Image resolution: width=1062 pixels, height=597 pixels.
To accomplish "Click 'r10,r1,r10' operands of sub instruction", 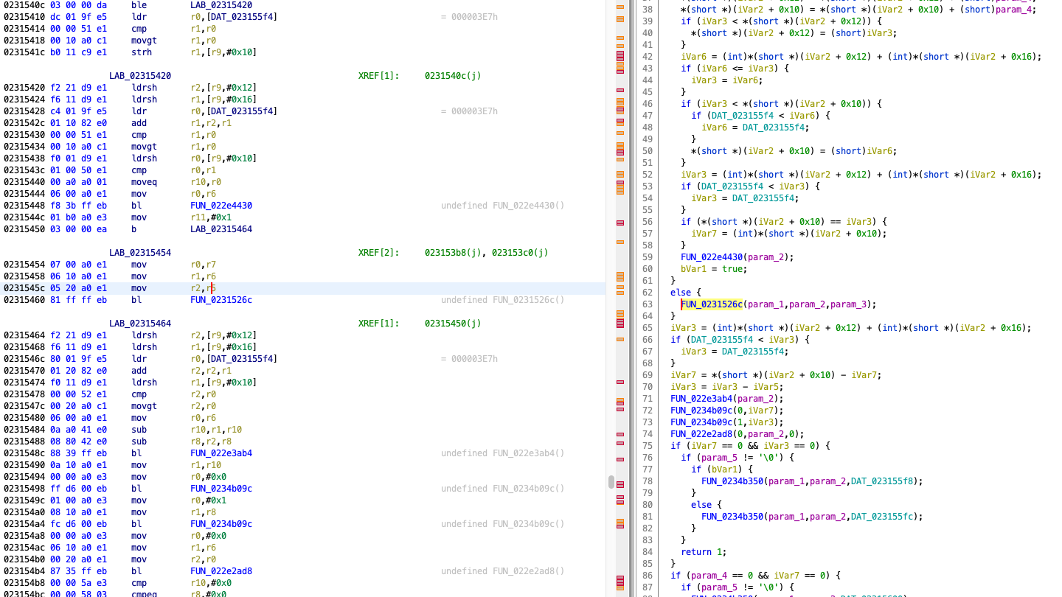I will click(x=216, y=430).
